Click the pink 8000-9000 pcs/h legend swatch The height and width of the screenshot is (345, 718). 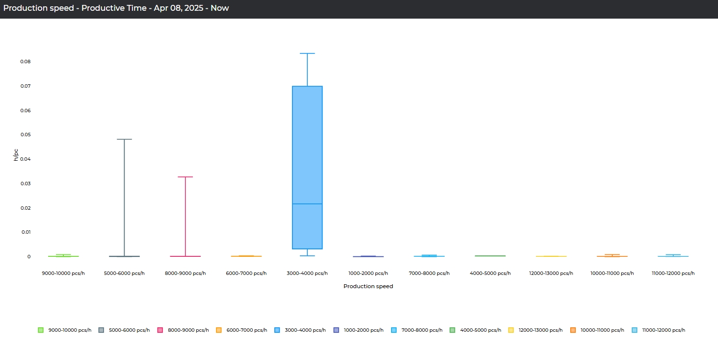[x=160, y=330]
